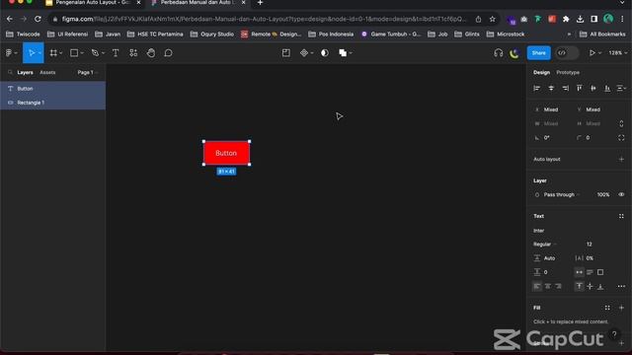Select the Rectangle shape tool
The height and width of the screenshot is (355, 632).
point(74,52)
